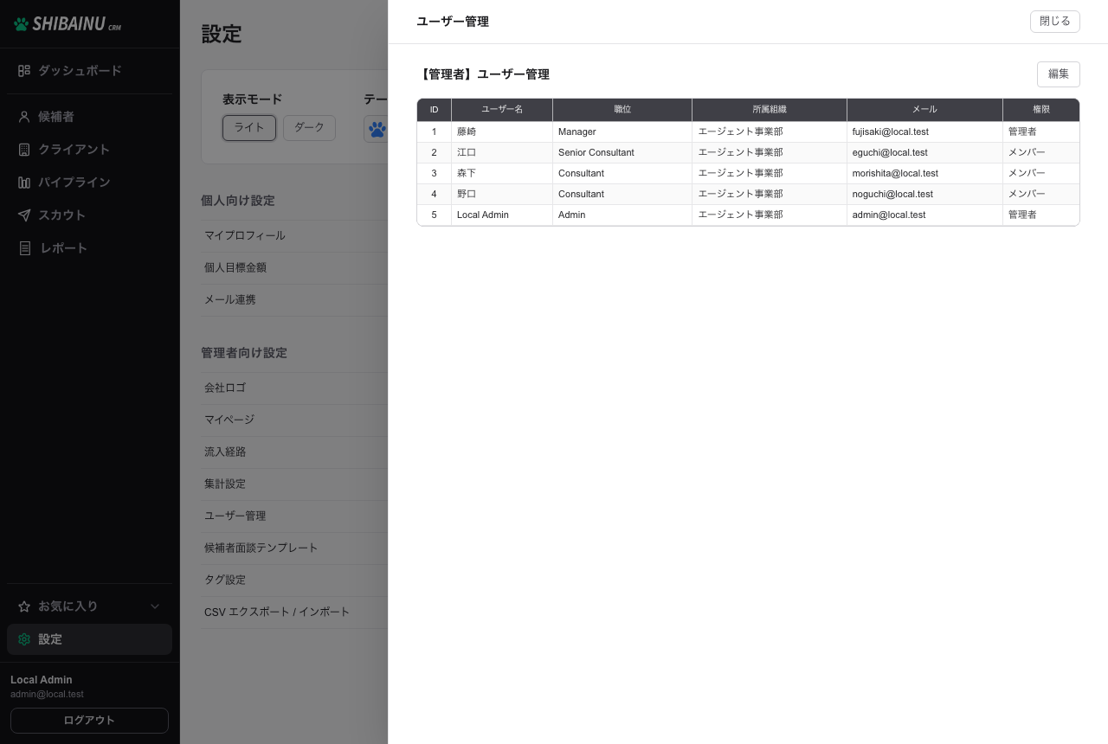Open 個人目標金額 setting
1108x744 pixels.
pyautogui.click(x=294, y=267)
